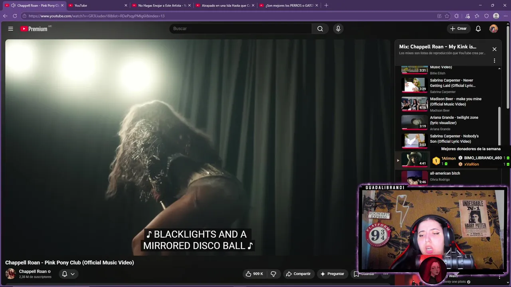Play Sabrina Carpenter Never Getting Laid item
The width and height of the screenshot is (511, 287).
tap(447, 85)
